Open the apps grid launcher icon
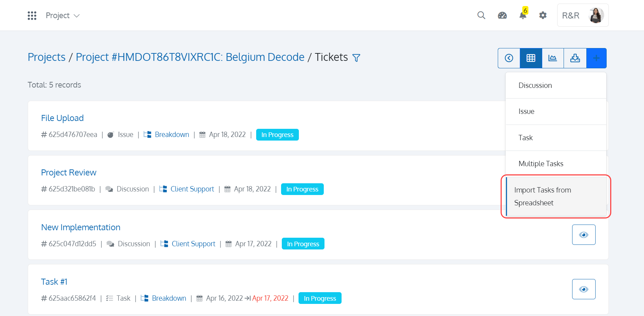Image resolution: width=644 pixels, height=316 pixels. (x=32, y=16)
